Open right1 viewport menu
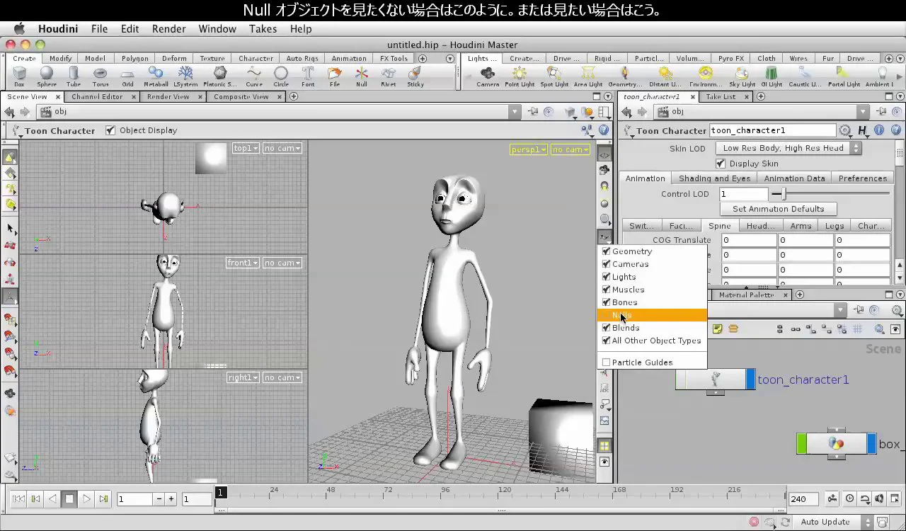Screen dimensions: 906x531 [242, 377]
